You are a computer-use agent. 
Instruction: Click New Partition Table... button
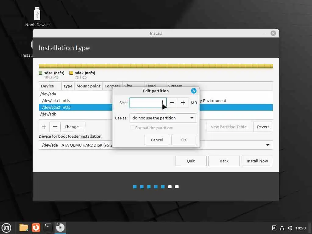[x=230, y=127]
